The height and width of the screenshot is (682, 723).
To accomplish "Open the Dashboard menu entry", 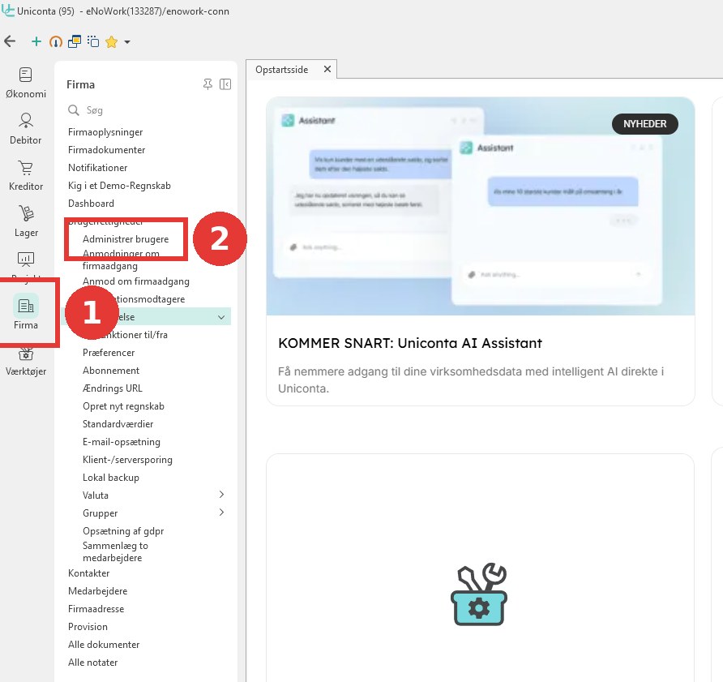I will click(91, 204).
